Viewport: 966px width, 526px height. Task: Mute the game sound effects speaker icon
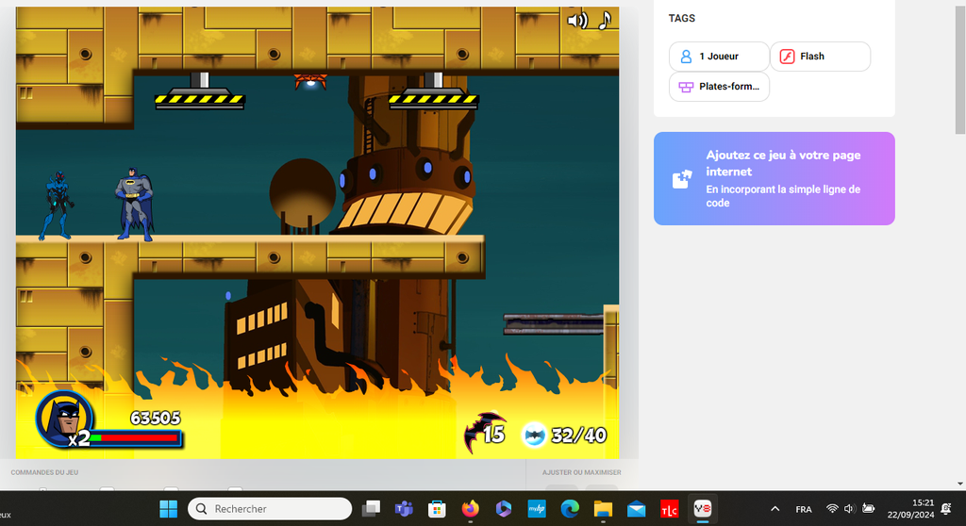pyautogui.click(x=575, y=21)
